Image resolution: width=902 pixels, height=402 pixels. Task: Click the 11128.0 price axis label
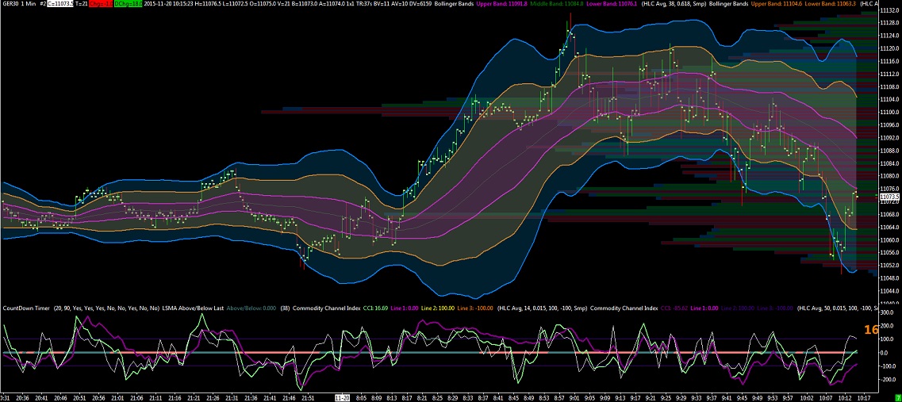pyautogui.click(x=889, y=23)
